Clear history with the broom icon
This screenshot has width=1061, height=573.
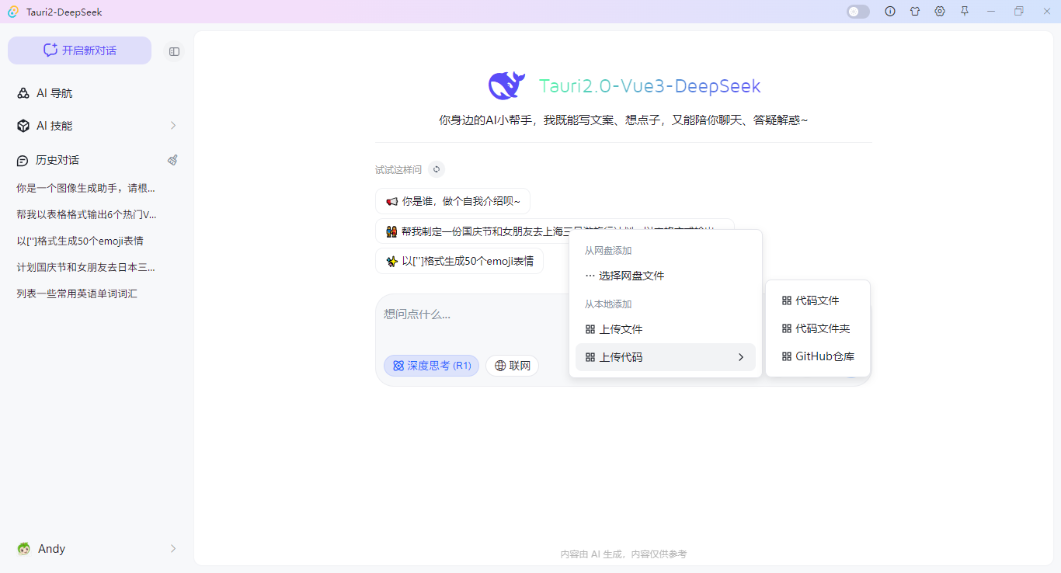pyautogui.click(x=172, y=160)
